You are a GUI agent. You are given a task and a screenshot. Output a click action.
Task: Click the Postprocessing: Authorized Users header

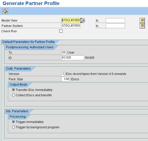click(30, 47)
